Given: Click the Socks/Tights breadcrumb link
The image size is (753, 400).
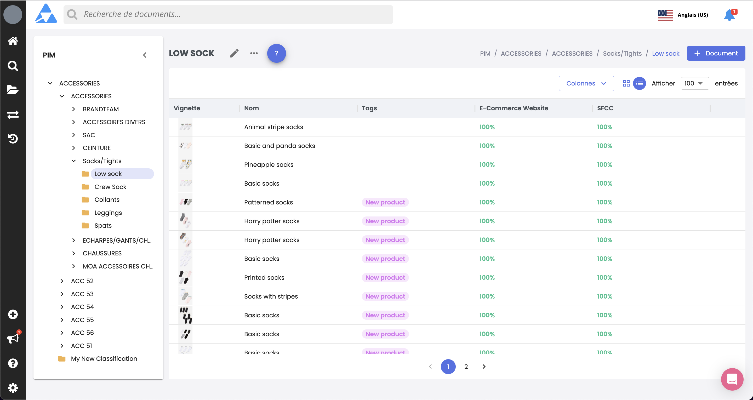Looking at the screenshot, I should (622, 54).
